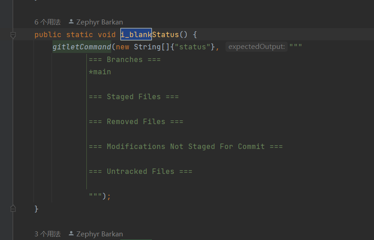The width and height of the screenshot is (374, 240).
Task: Click the fold end marker beside closing brace
Action: tap(13, 208)
